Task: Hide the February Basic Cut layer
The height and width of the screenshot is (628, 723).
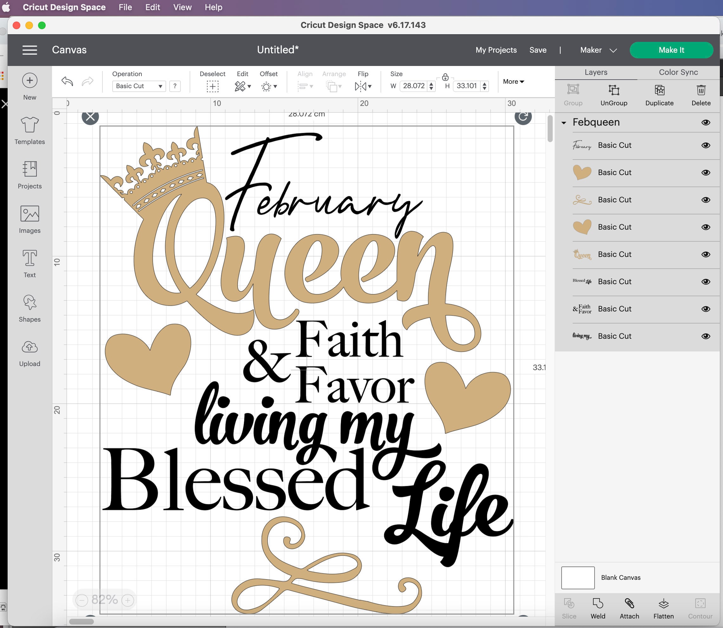Action: tap(706, 145)
